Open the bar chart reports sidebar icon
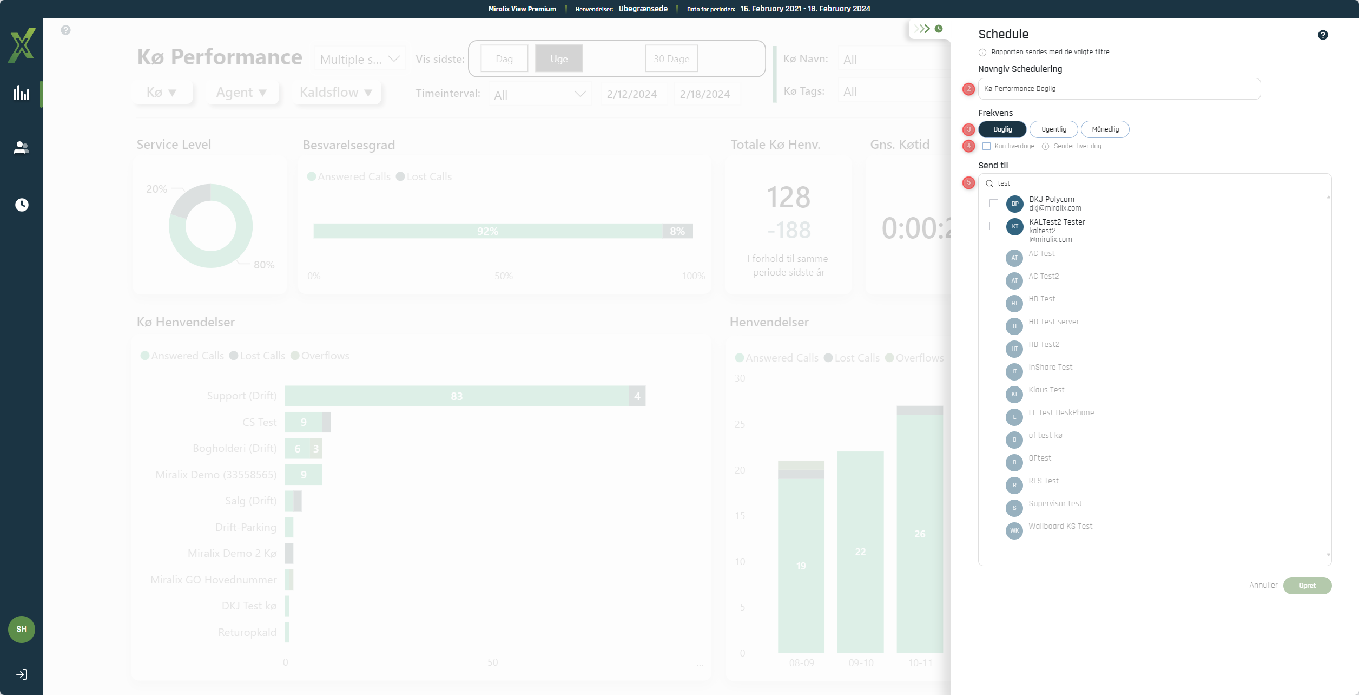Screen dimensions: 1359x695 (x=22, y=93)
